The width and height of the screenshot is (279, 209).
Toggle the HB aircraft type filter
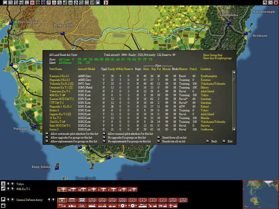tap(102, 59)
